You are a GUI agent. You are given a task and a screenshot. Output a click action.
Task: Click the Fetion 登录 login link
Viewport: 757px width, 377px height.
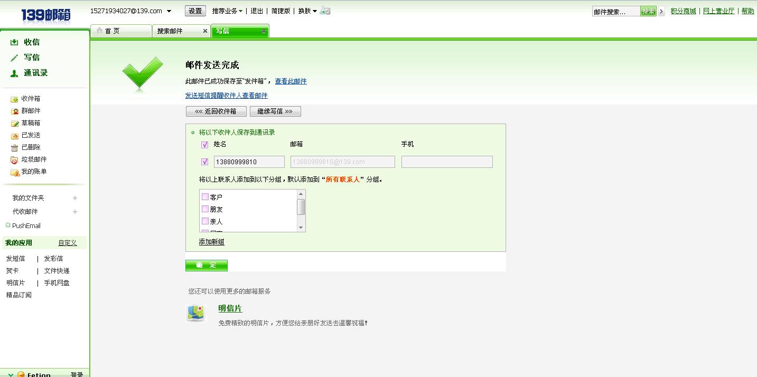77,375
